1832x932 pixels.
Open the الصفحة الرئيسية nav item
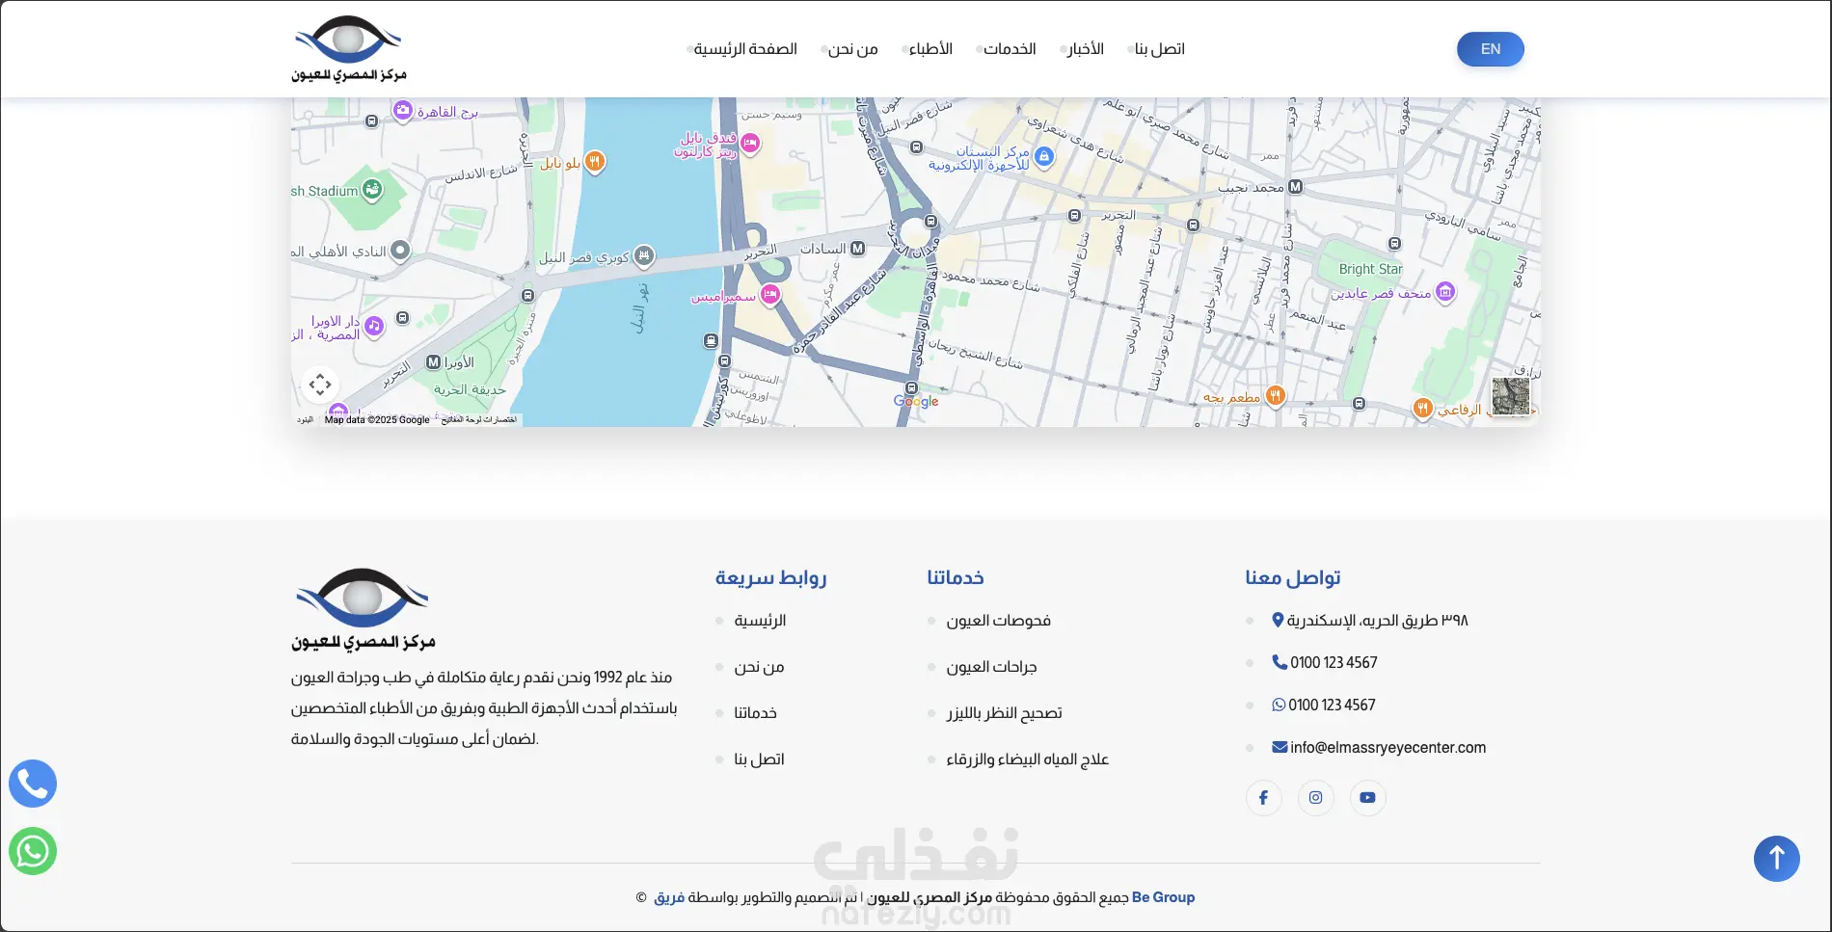click(x=745, y=49)
